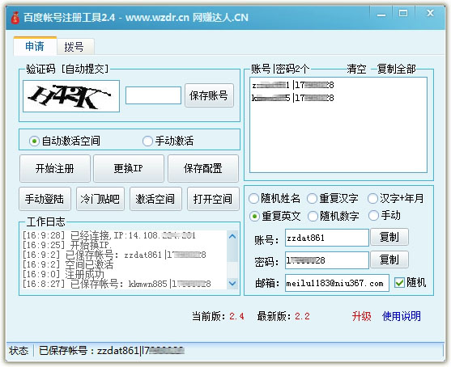
Task: Minimize the window
Action: (x=381, y=14)
